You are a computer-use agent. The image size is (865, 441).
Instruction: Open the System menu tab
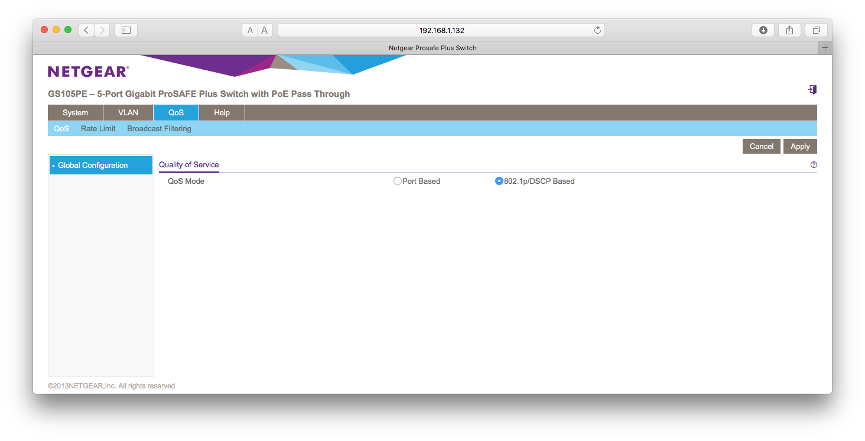pos(75,113)
